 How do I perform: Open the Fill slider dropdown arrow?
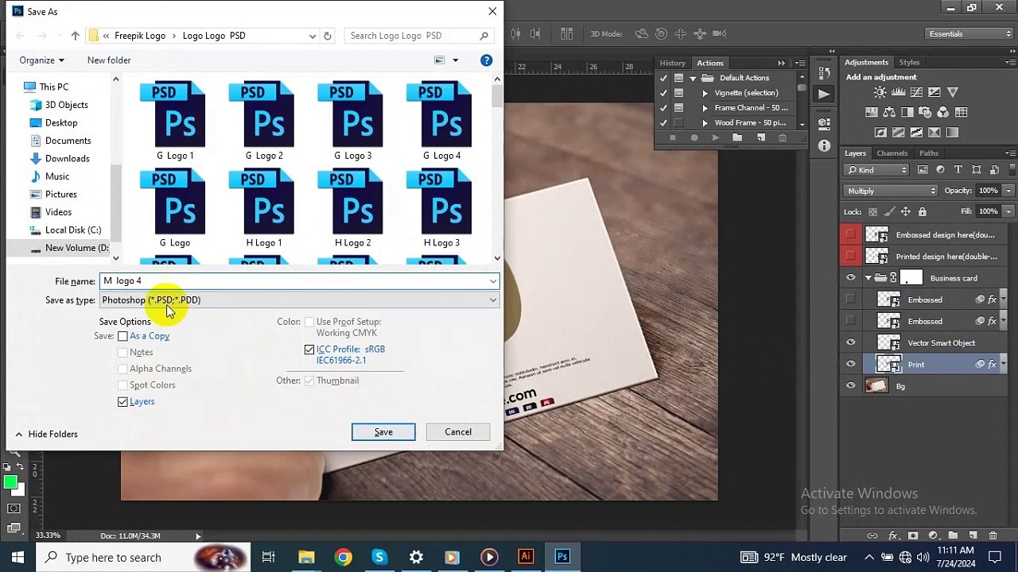(x=1008, y=211)
